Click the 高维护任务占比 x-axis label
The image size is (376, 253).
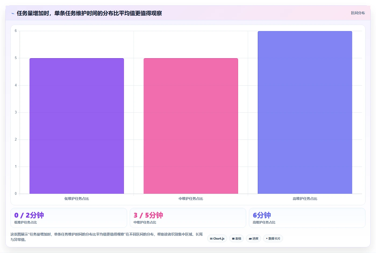(305, 199)
